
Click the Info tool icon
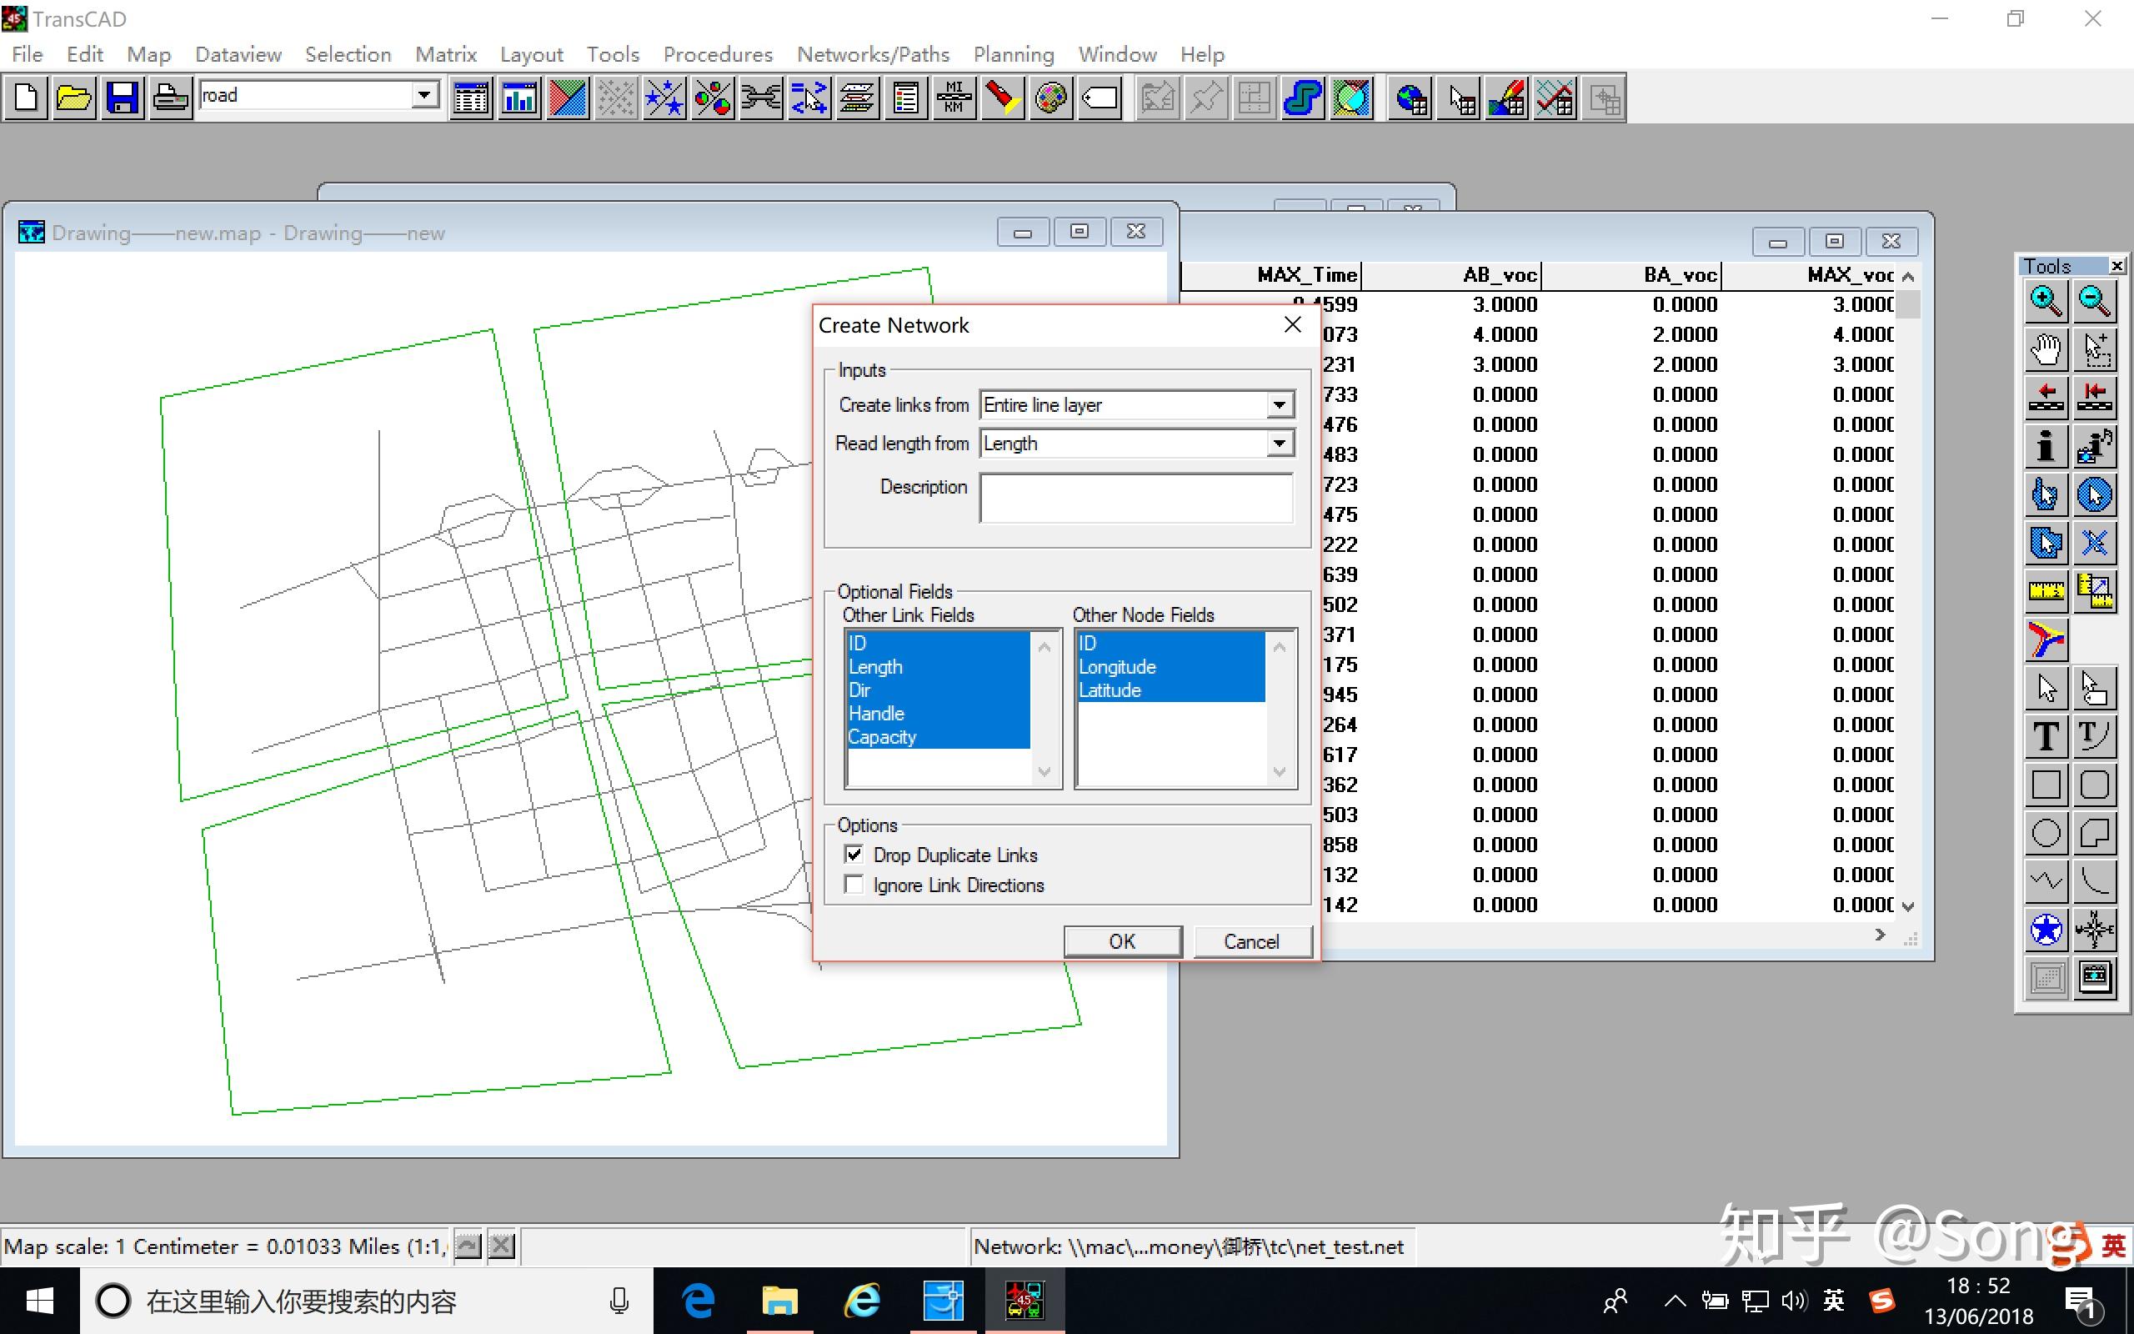pos(2045,446)
